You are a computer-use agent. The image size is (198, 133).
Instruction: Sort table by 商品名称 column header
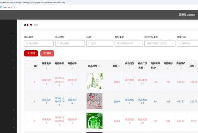point(72,68)
